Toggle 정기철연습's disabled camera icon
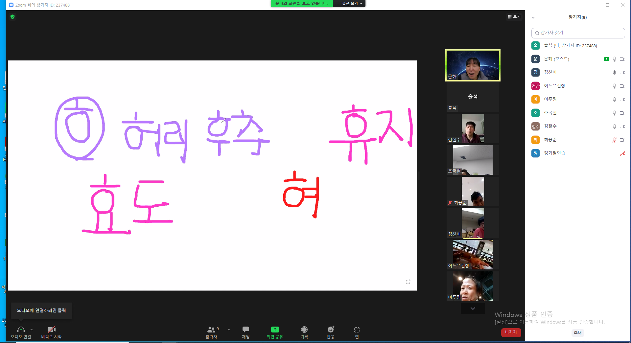 coord(622,153)
